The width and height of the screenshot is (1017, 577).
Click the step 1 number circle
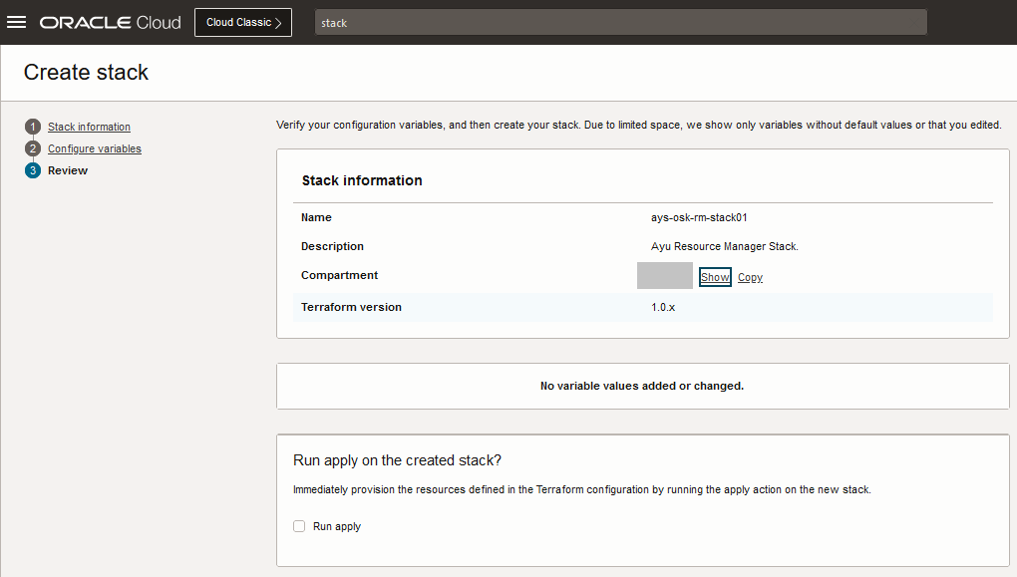33,127
